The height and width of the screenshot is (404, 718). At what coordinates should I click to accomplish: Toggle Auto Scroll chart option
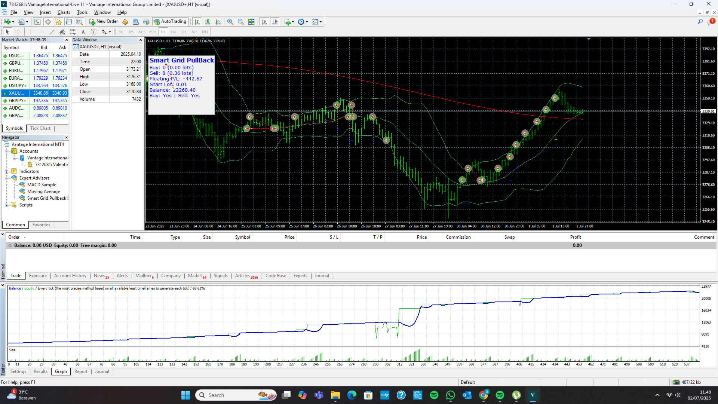pos(264,22)
